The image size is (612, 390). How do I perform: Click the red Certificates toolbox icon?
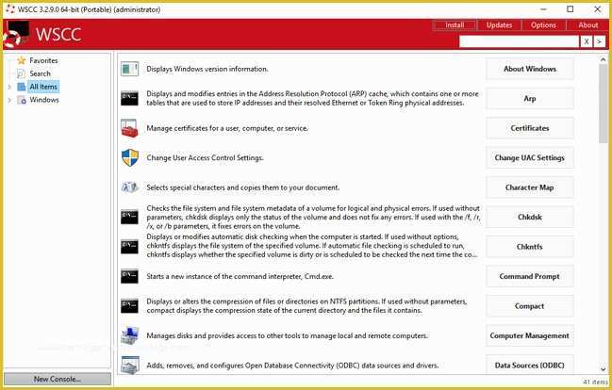129,128
